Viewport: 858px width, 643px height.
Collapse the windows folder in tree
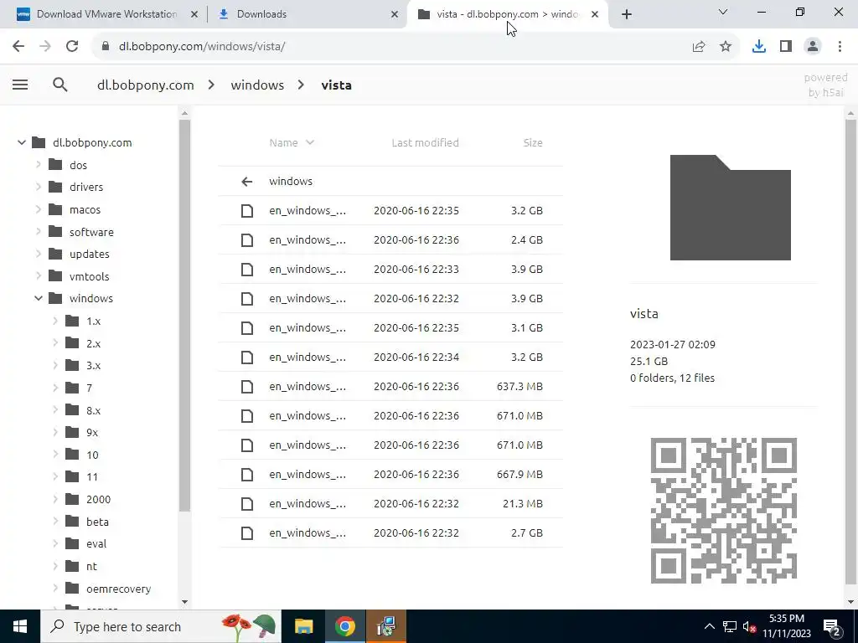pos(39,299)
